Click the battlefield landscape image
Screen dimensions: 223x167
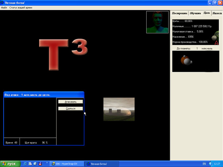pyautogui.click(x=119, y=109)
